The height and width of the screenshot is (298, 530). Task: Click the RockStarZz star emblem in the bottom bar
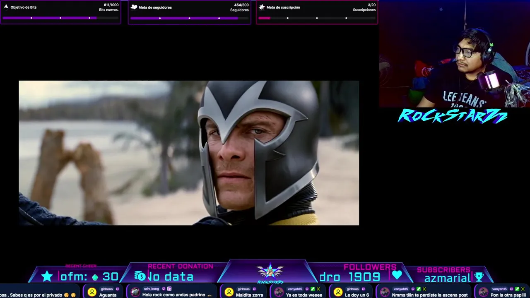point(270,272)
